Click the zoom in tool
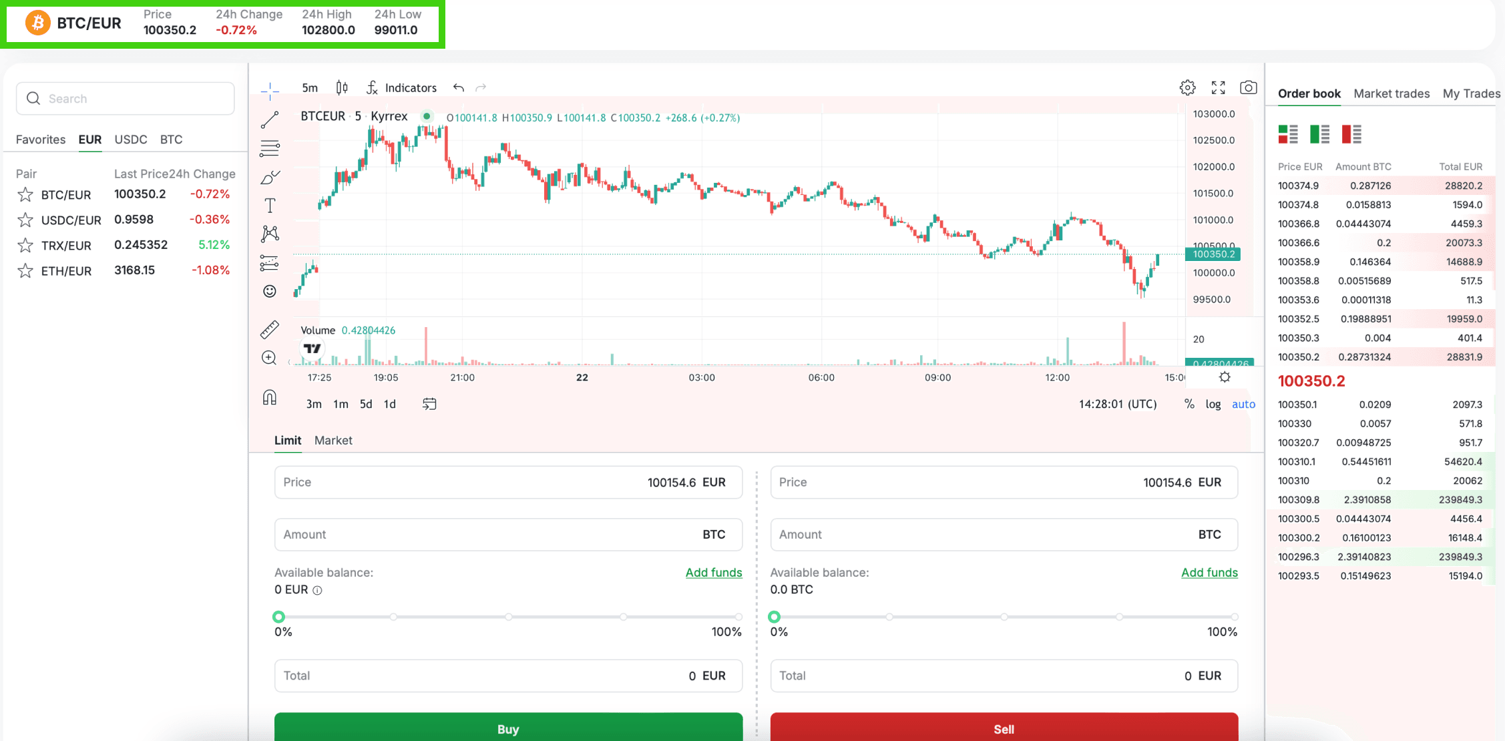1505x741 pixels. 270,358
